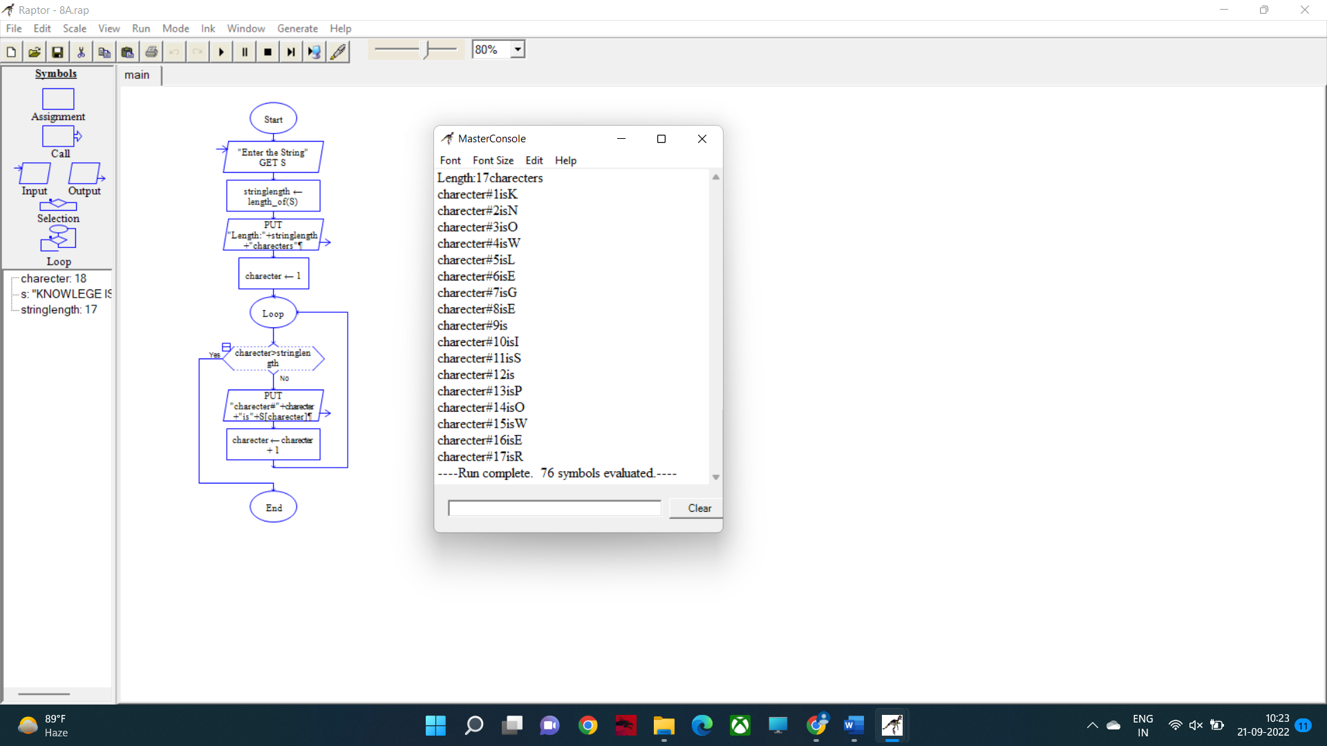
Task: Select the Selection symbol
Action: (x=58, y=205)
